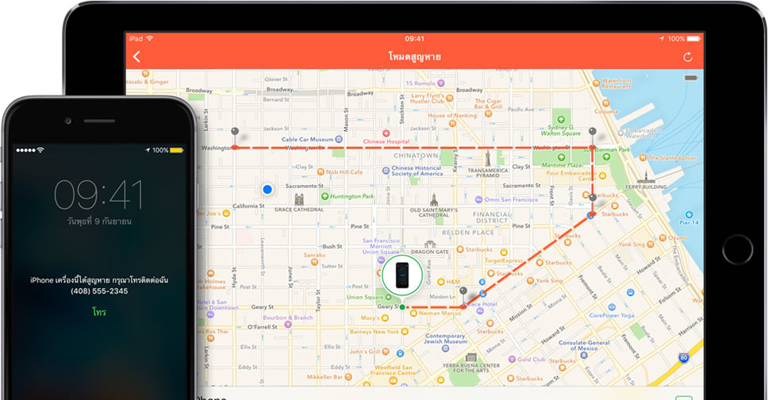Tap the device battery indicator on the map
This screenshot has width=768, height=400.
690,78
